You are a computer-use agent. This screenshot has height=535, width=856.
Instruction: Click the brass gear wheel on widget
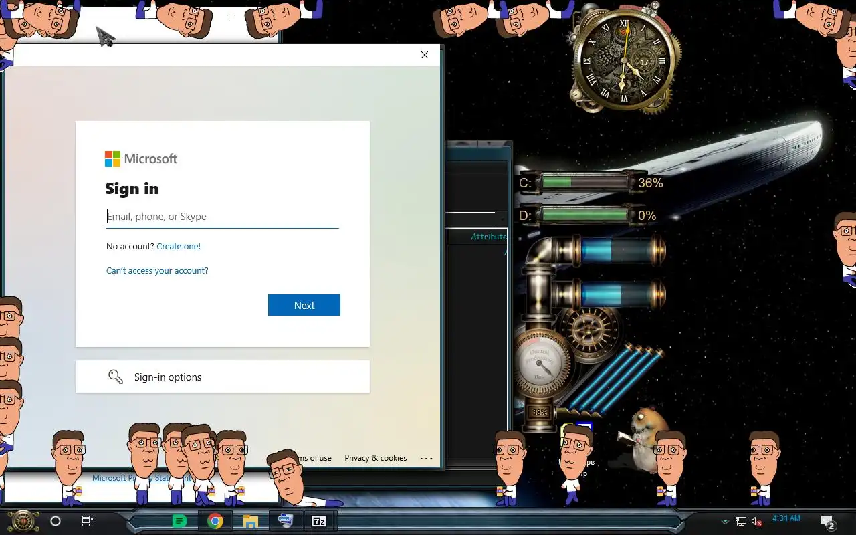(588, 331)
